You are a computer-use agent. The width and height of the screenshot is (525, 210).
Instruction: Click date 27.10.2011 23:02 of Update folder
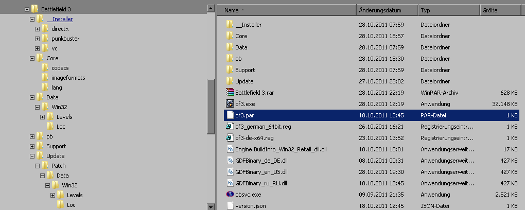click(x=381, y=81)
